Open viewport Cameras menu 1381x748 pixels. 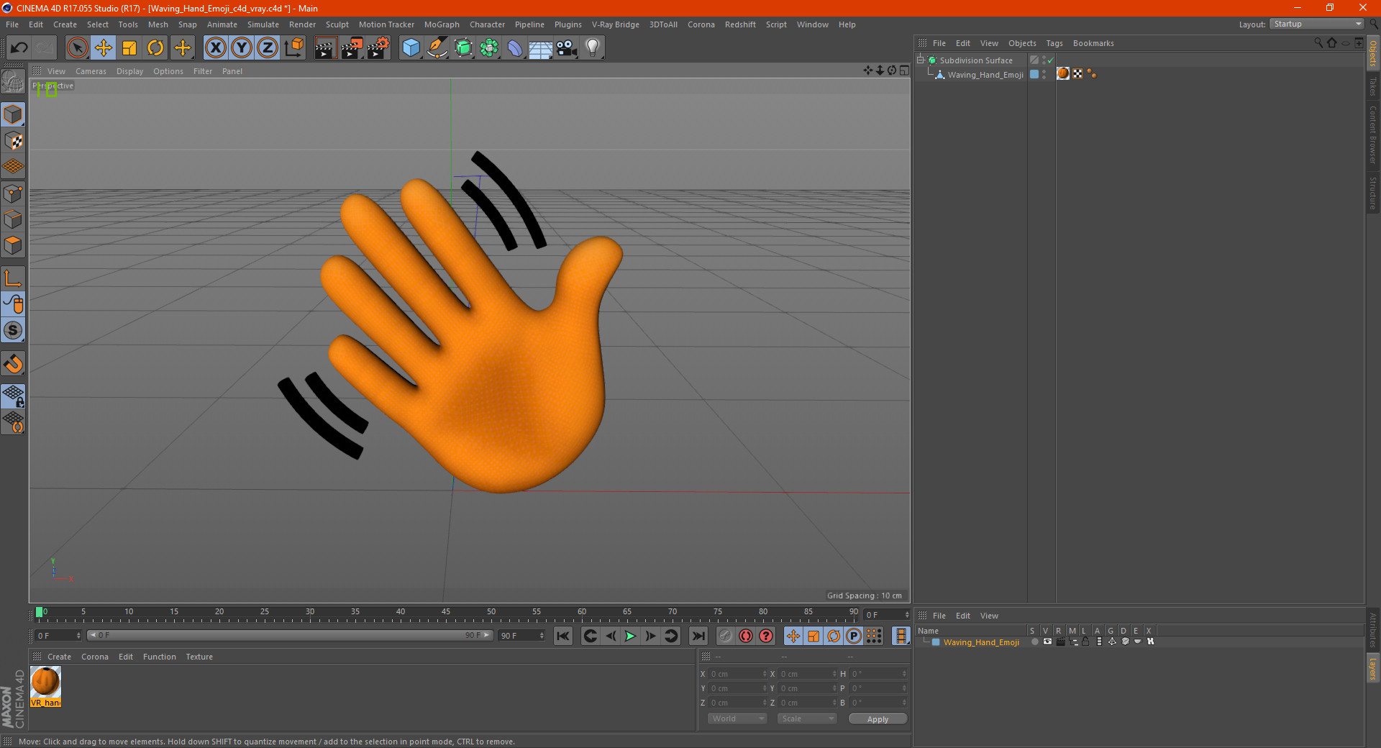[91, 71]
